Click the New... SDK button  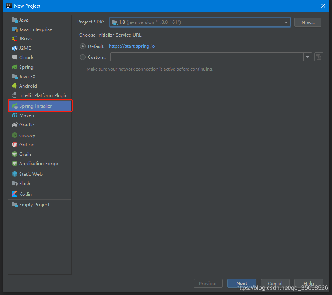pyautogui.click(x=308, y=22)
